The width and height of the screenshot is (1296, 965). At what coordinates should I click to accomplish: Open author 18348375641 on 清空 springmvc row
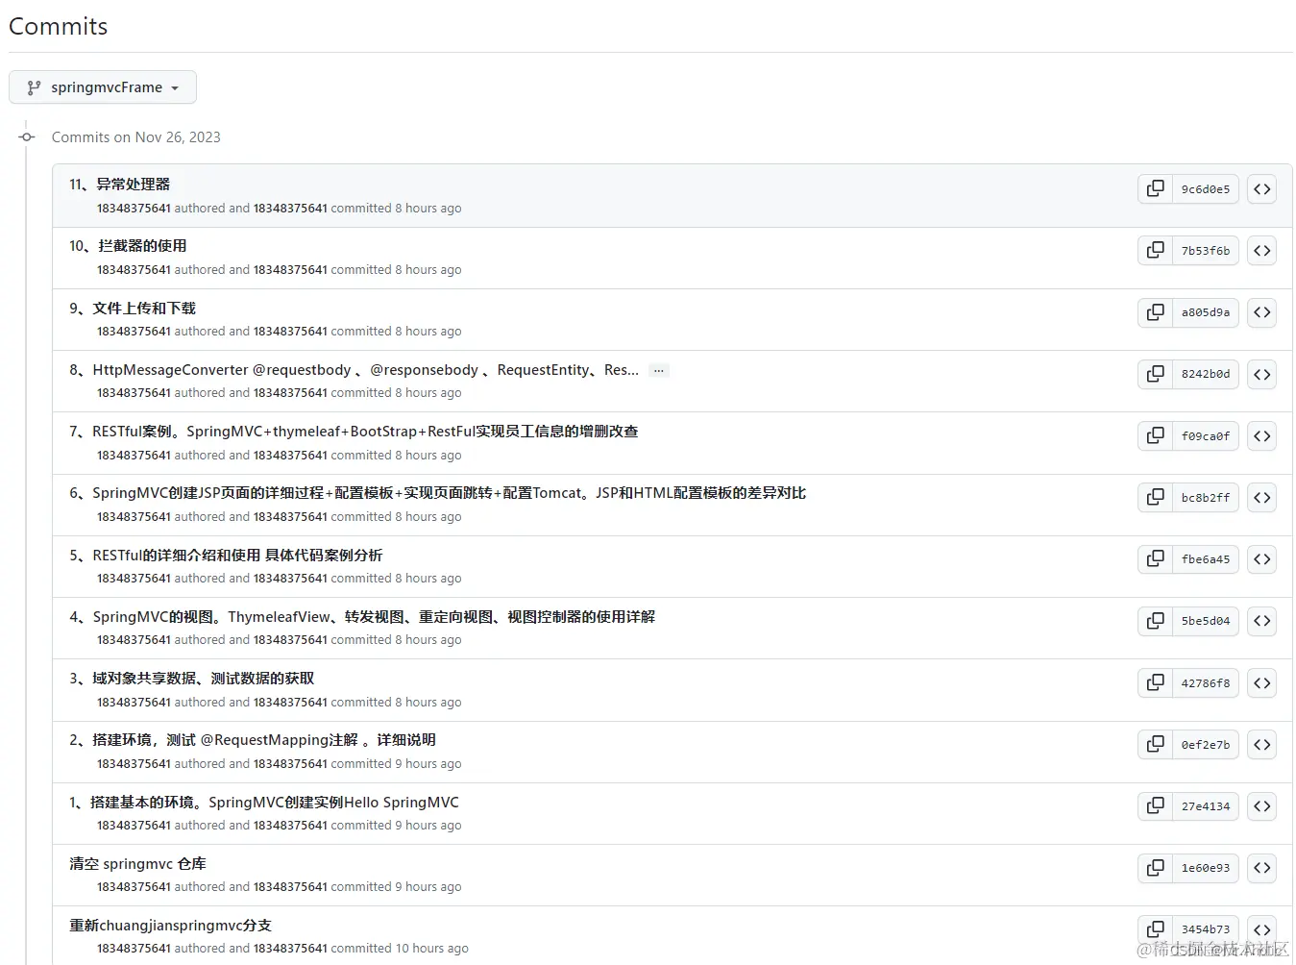tap(134, 887)
